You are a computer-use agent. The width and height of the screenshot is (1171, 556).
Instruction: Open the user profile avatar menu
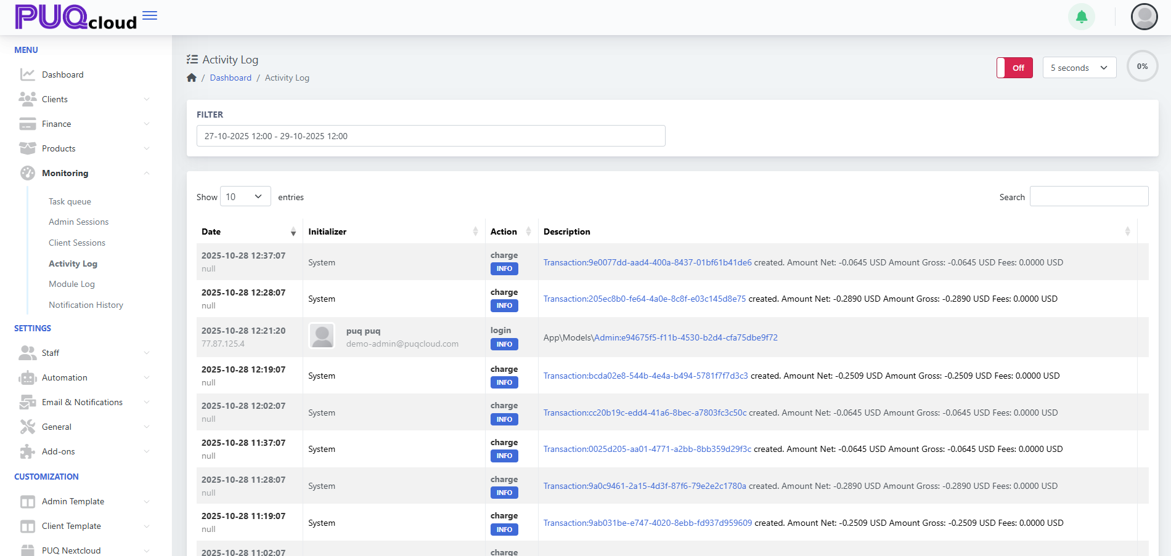point(1144,17)
